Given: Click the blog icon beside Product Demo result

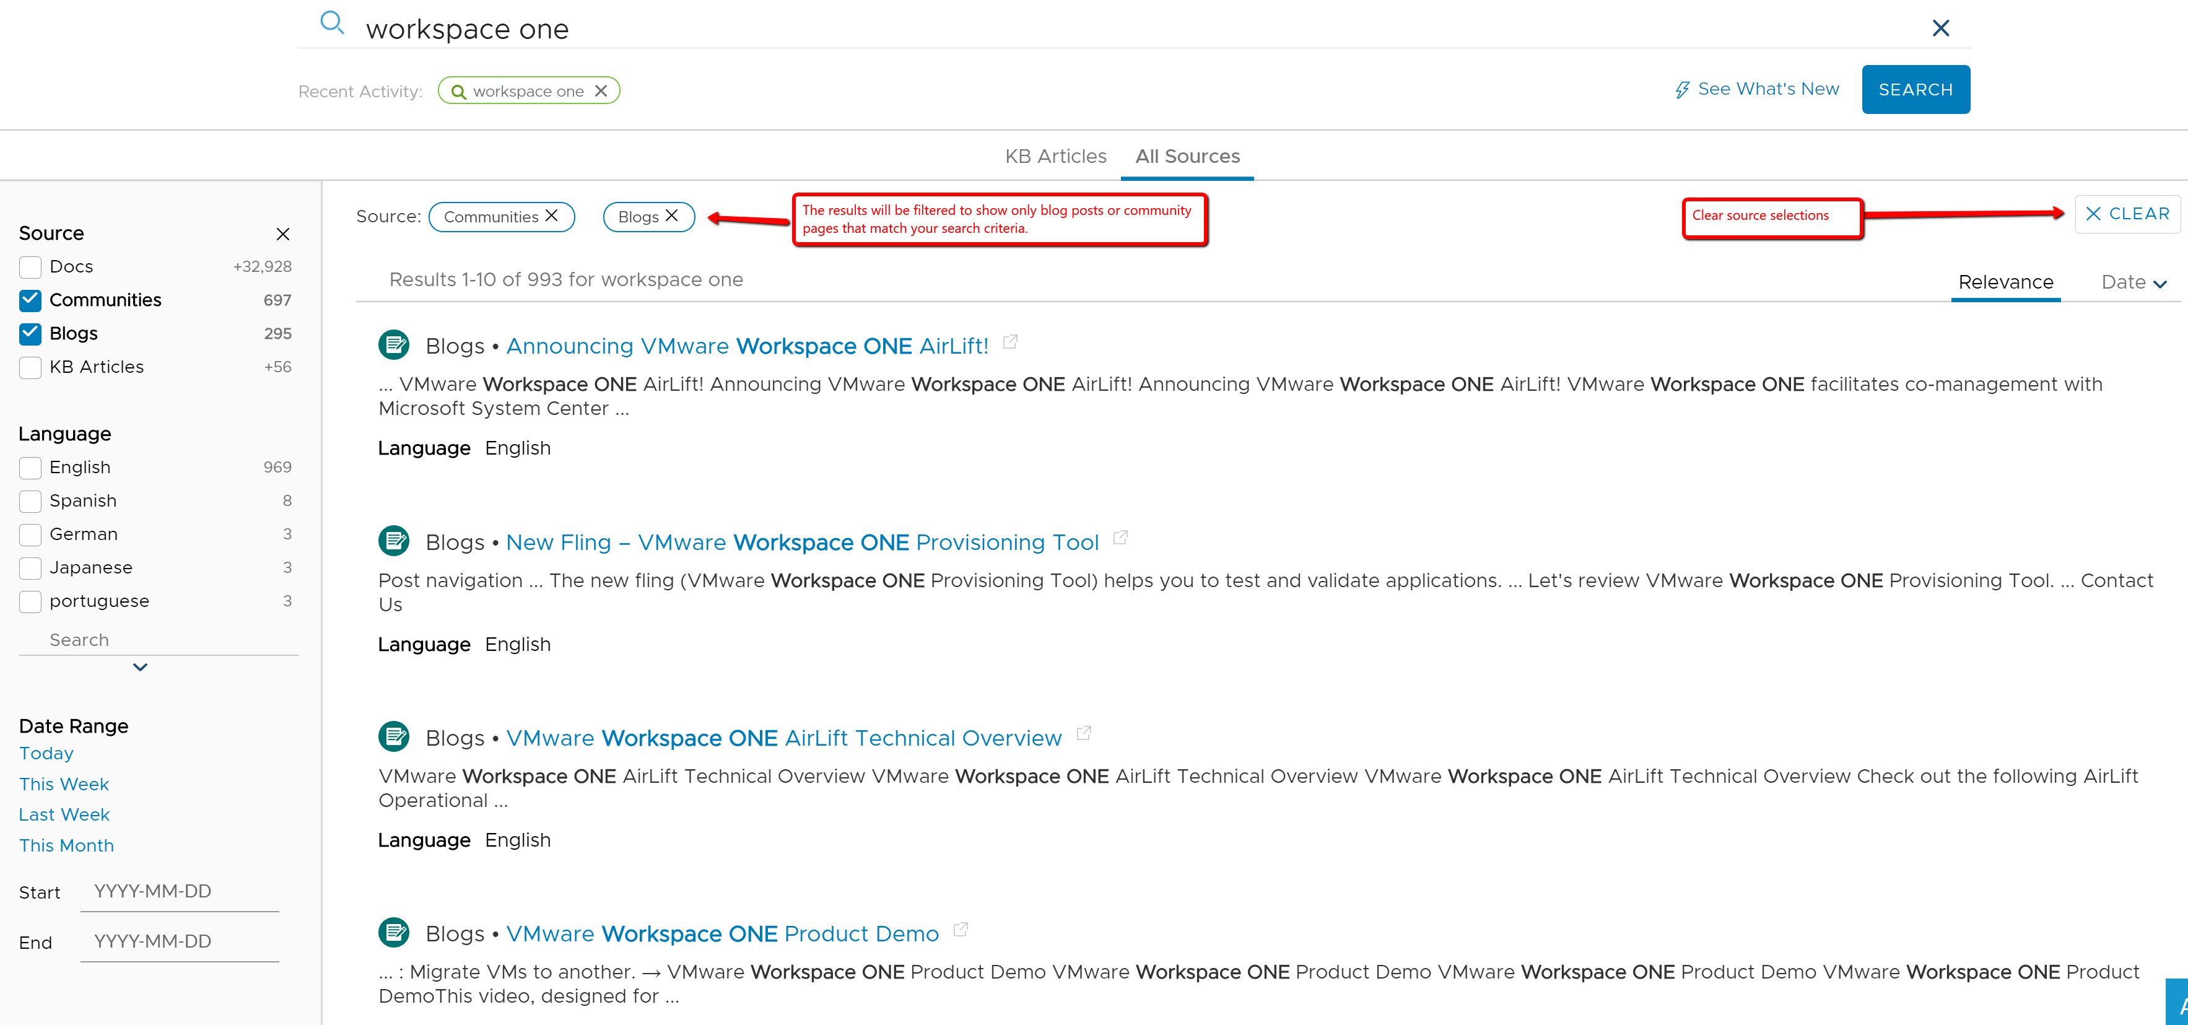Looking at the screenshot, I should point(394,933).
